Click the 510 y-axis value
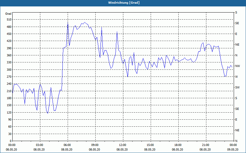Screen dimensions: 246x153 click(x=9, y=20)
